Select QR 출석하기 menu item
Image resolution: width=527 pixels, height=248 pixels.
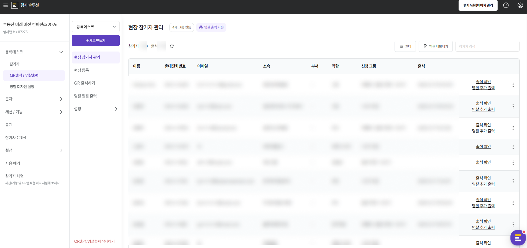[x=85, y=83]
